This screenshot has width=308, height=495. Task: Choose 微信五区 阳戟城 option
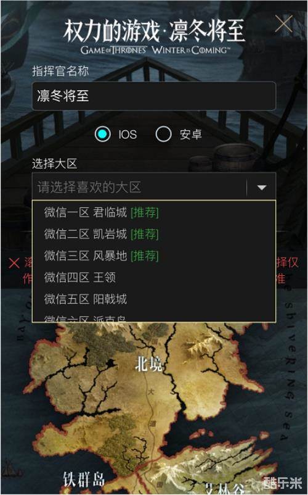154,299
